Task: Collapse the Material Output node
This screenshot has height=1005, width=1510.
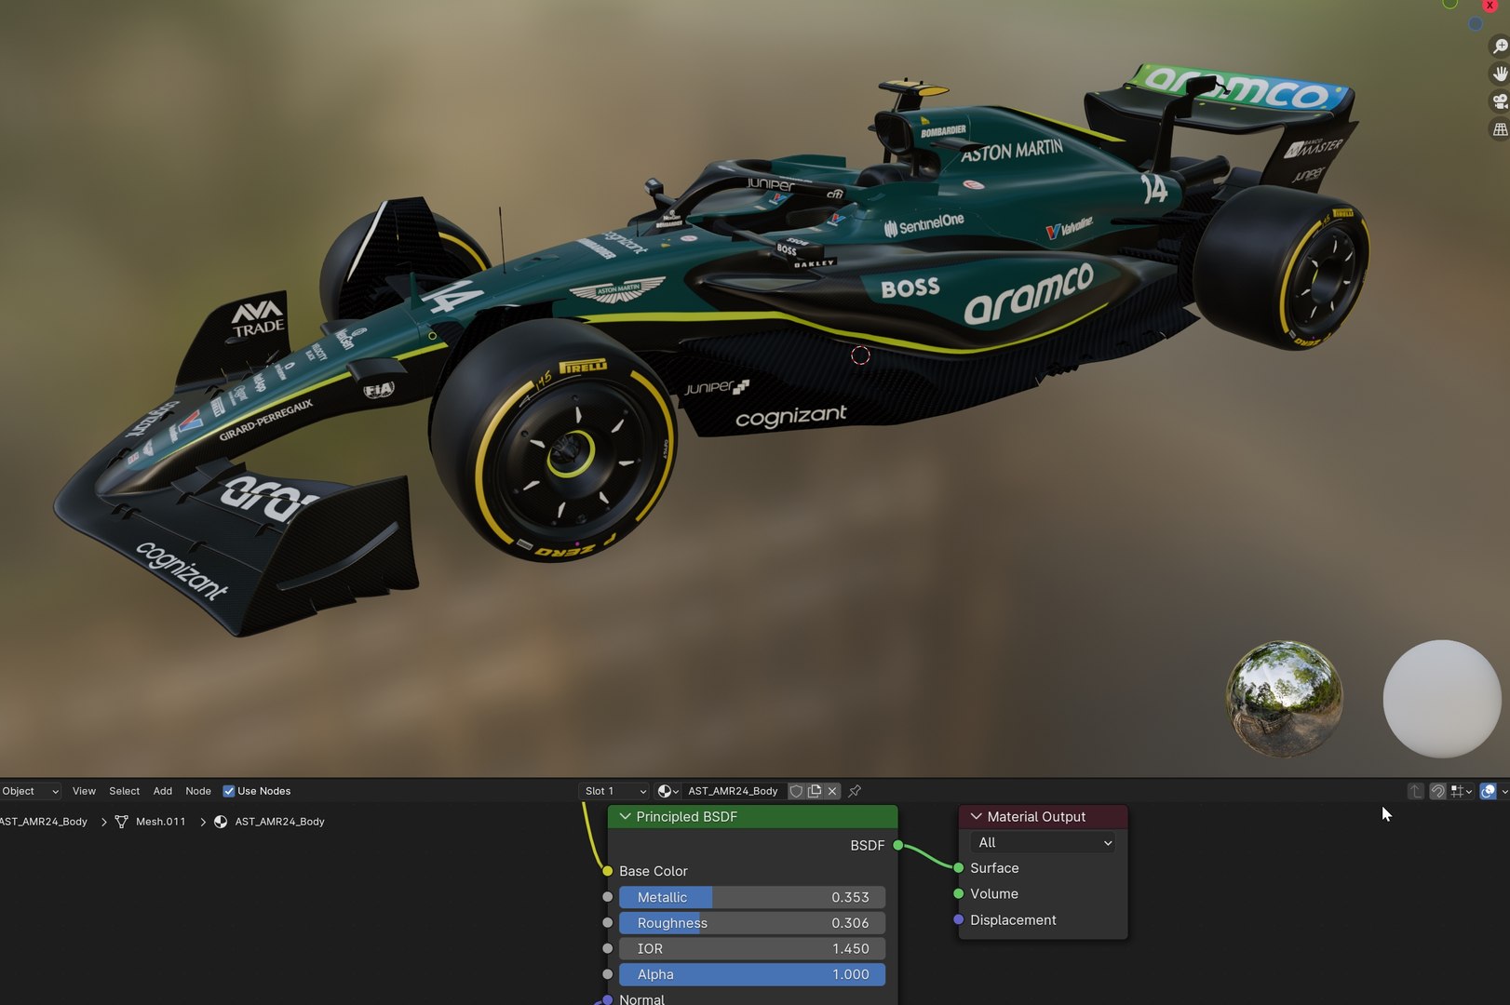Action: 976,816
